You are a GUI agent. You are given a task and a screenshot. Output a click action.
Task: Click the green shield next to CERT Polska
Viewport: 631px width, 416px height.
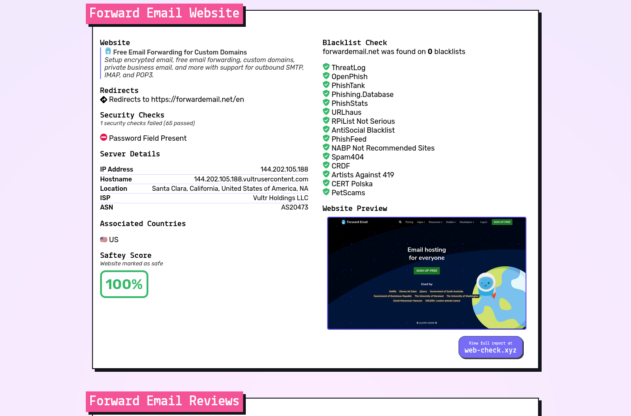pyautogui.click(x=326, y=183)
